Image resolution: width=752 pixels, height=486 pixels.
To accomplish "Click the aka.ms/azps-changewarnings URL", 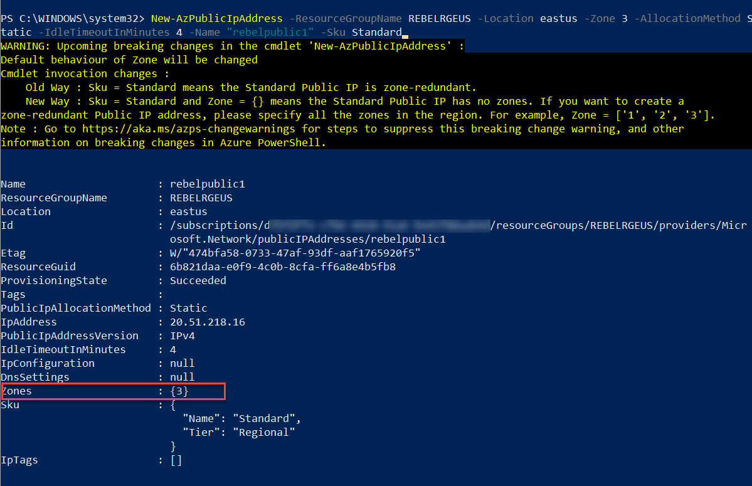I will coord(189,129).
